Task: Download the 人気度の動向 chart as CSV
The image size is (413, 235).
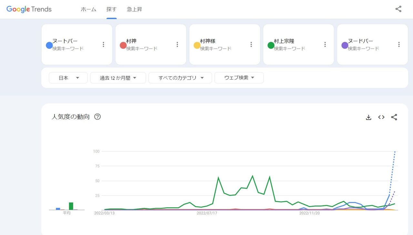Action: coord(368,117)
